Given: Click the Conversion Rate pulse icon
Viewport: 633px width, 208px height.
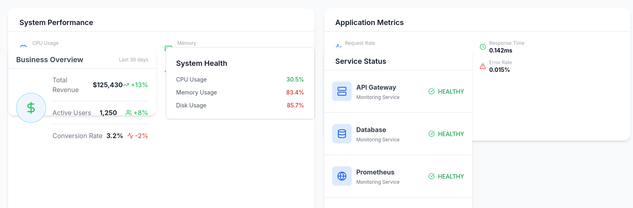Looking at the screenshot, I should point(130,136).
